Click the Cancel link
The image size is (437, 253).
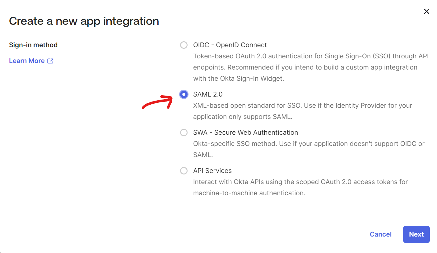pyautogui.click(x=381, y=234)
